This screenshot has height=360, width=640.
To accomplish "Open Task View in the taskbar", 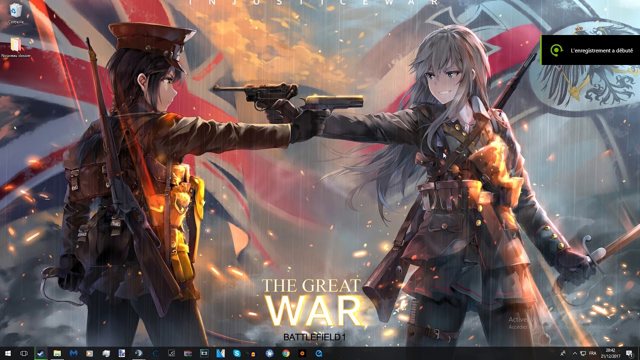I will (x=23, y=353).
